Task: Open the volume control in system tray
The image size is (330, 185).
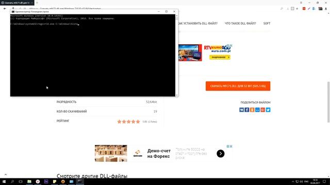Action: [x=301, y=181]
